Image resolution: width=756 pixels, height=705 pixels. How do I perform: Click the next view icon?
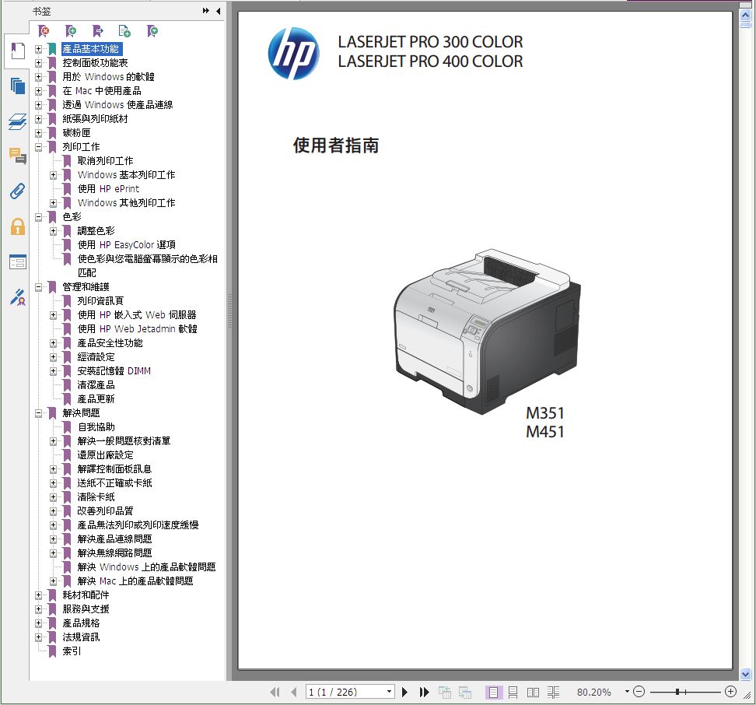[x=465, y=692]
